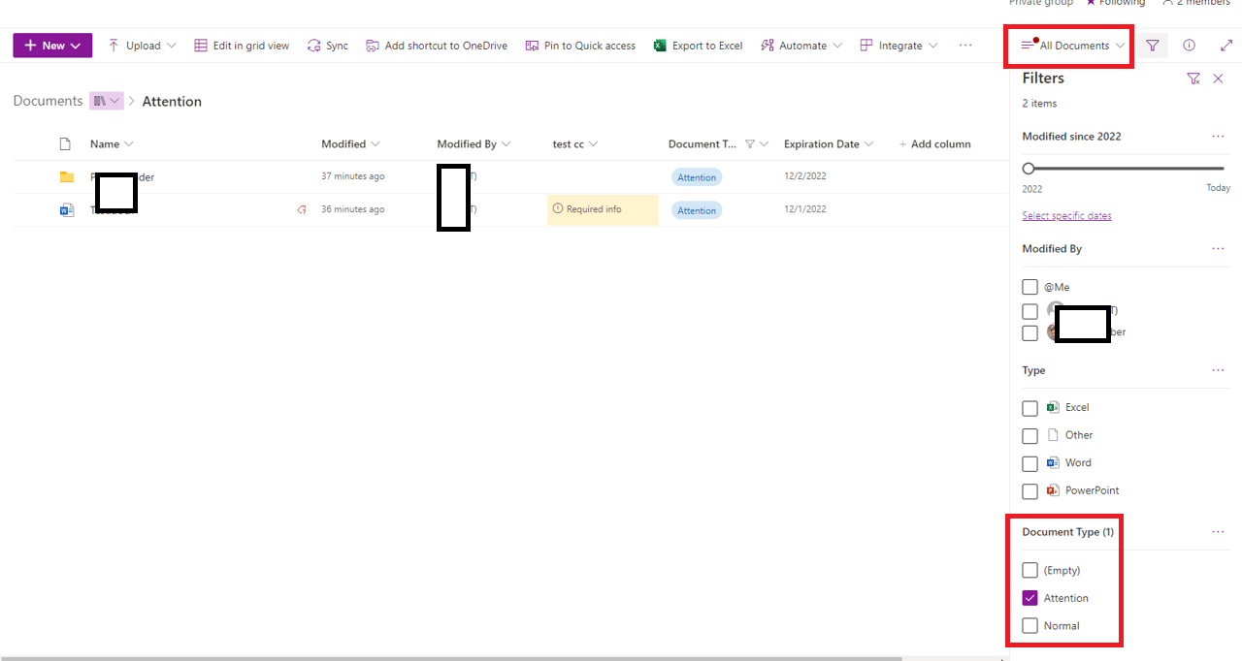Click Pin to Quick access icon
This screenshot has height=661, width=1242.
(532, 46)
